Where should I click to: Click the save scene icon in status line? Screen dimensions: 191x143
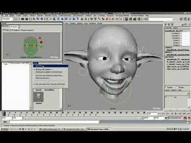pos(27,19)
